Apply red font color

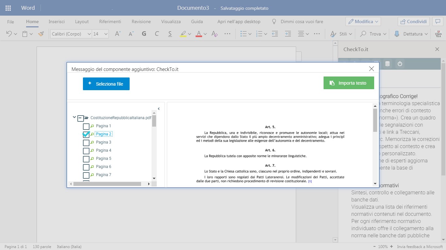pyautogui.click(x=199, y=34)
